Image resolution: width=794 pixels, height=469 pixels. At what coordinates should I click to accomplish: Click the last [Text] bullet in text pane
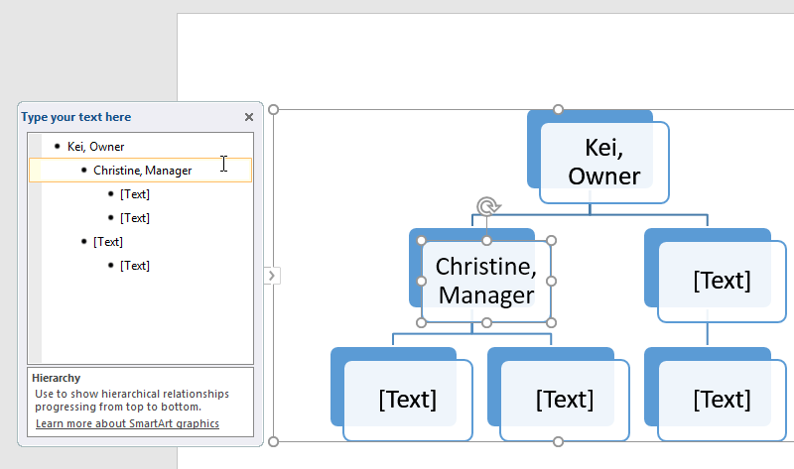[x=134, y=266]
